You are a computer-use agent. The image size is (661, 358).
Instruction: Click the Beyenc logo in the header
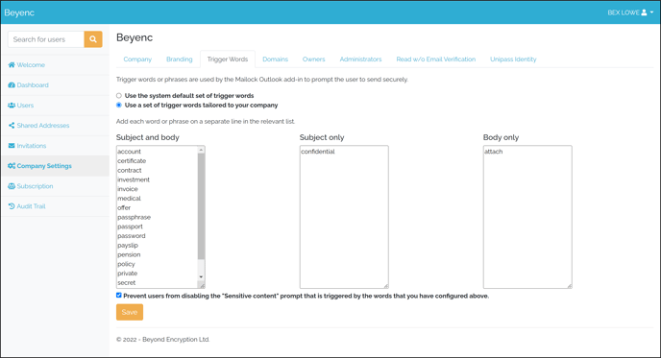point(19,12)
